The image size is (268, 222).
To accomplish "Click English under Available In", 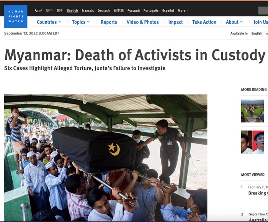I will (x=257, y=33).
